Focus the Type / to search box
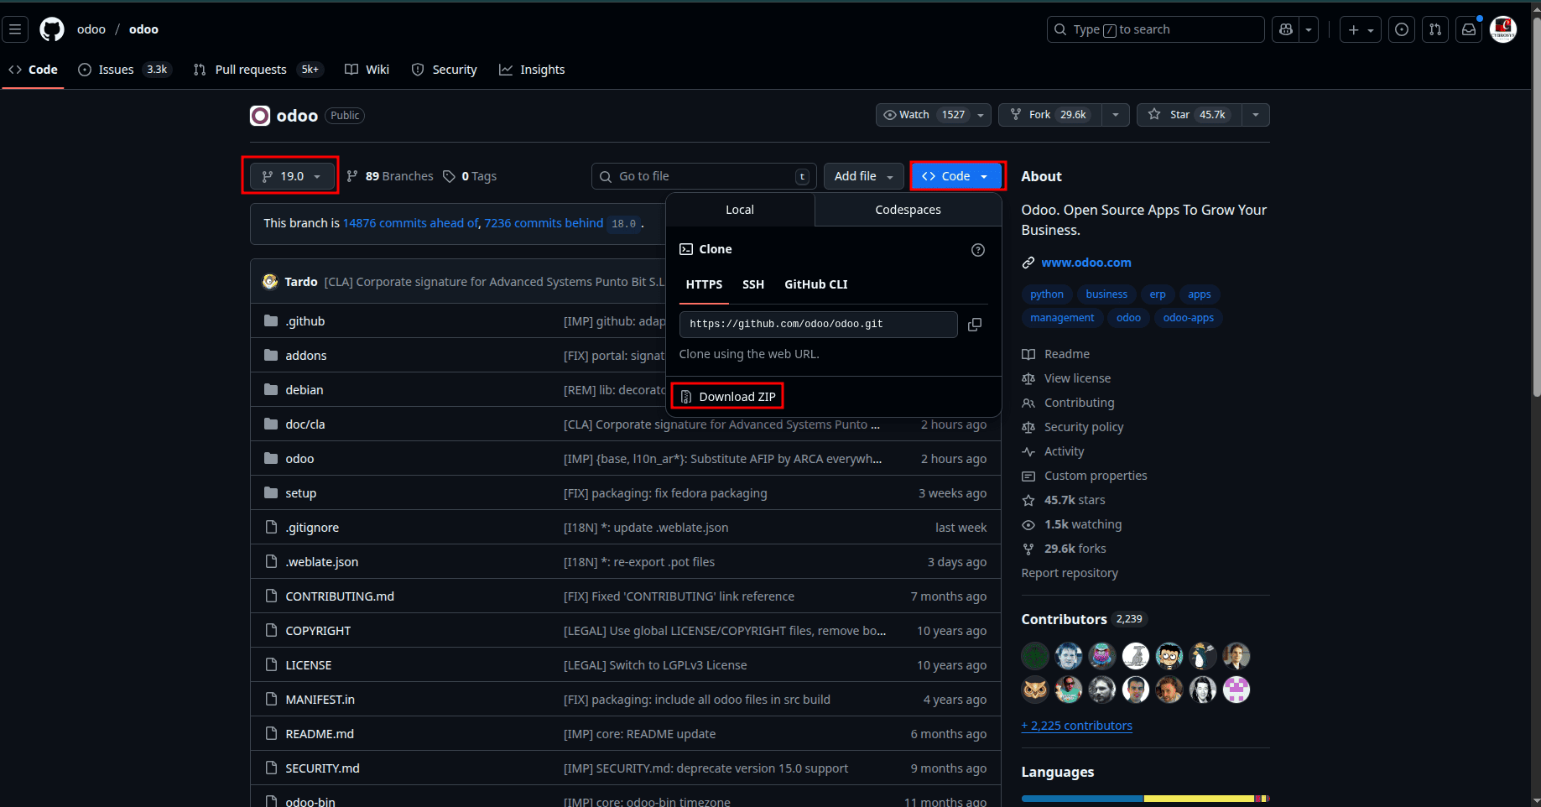The height and width of the screenshot is (807, 1541). click(1156, 29)
